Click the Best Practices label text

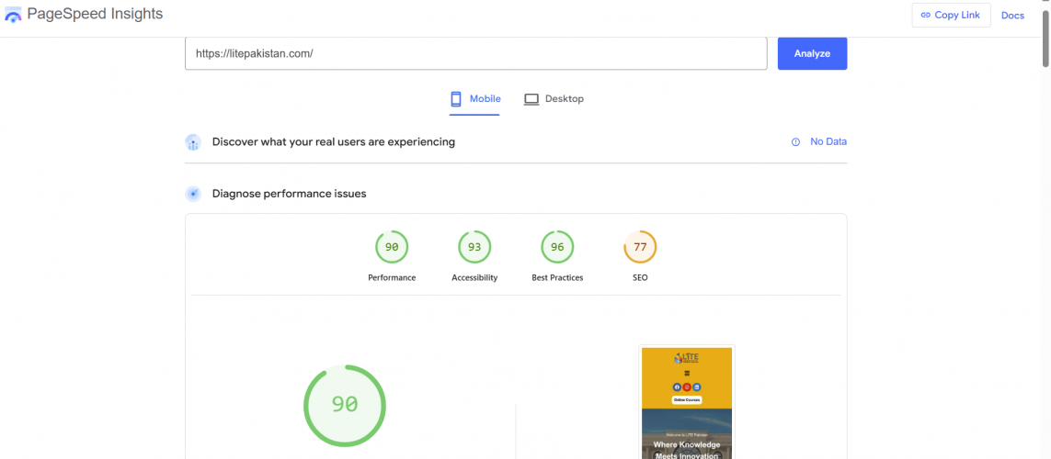pyautogui.click(x=557, y=277)
